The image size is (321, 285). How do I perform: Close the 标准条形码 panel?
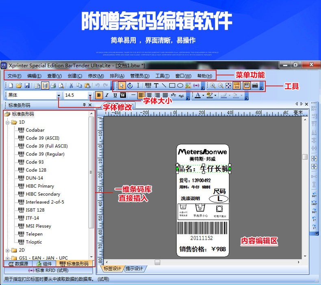point(90,105)
